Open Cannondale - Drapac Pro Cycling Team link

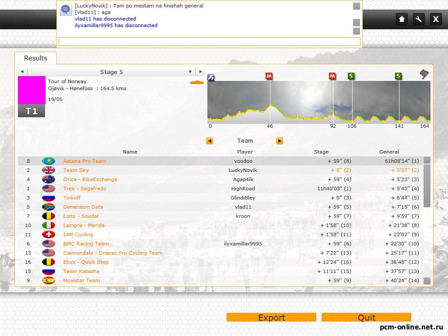pos(113,252)
